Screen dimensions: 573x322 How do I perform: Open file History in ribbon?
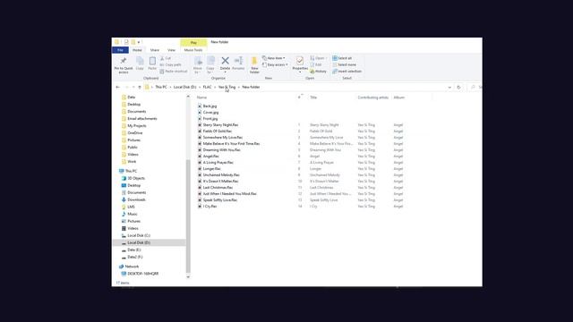319,72
